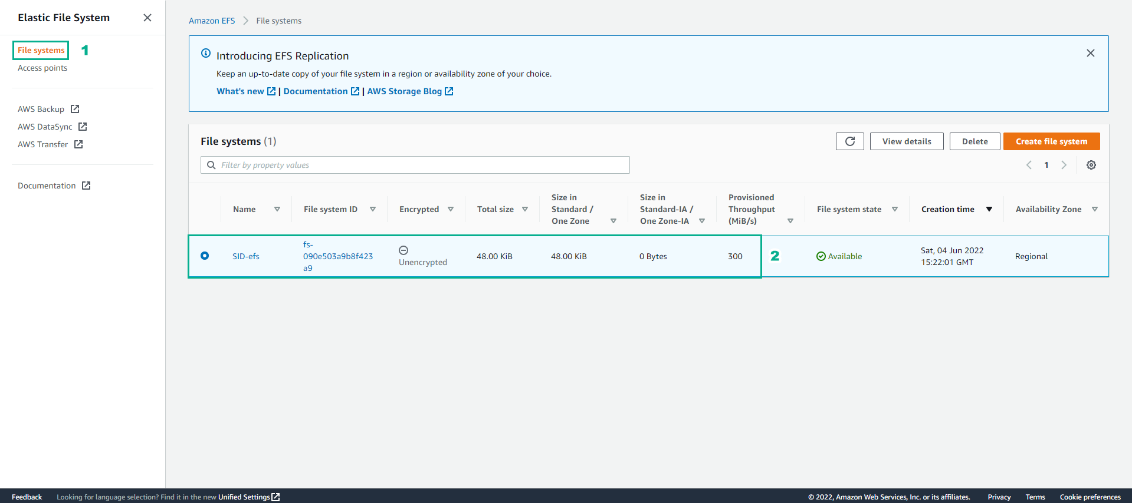Open AWS Backup sidebar link
This screenshot has width=1132, height=503.
pos(41,109)
